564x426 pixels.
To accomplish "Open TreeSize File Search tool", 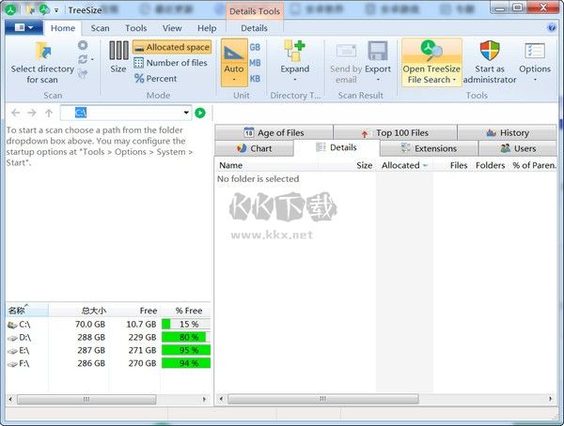I will (x=431, y=63).
